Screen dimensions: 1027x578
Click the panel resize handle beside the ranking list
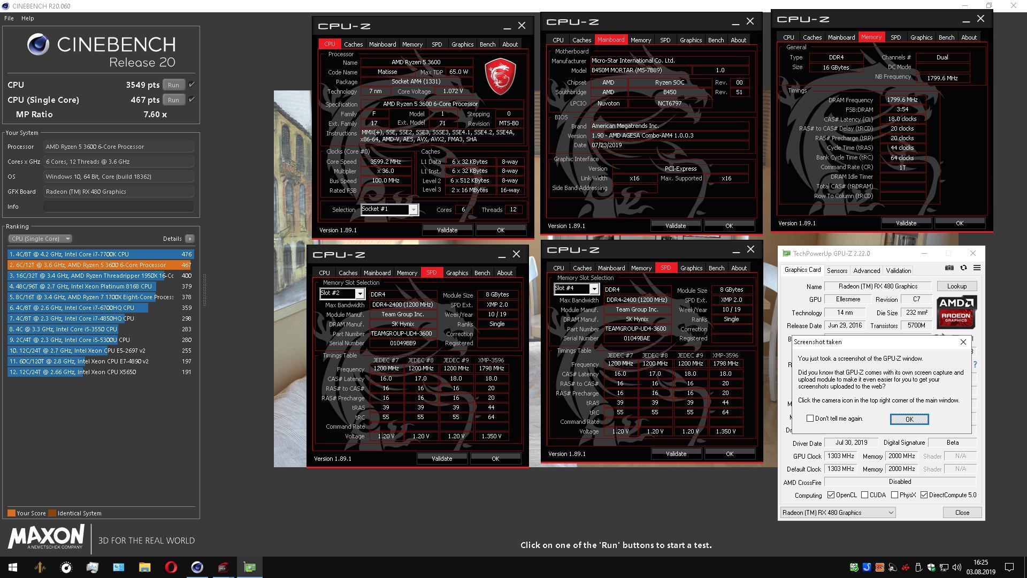pyautogui.click(x=204, y=290)
